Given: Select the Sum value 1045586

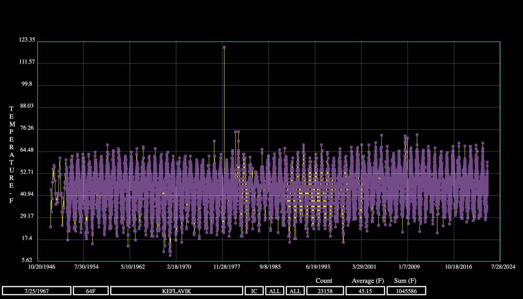Looking at the screenshot, I should coord(406,291).
